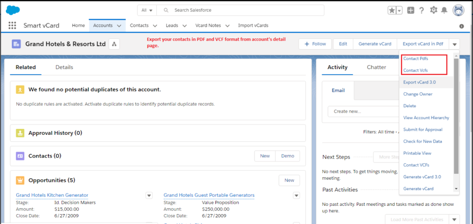Image resolution: width=473 pixels, height=224 pixels.
Task: Select Contact Vcfs from the menu
Action: pyautogui.click(x=415, y=70)
